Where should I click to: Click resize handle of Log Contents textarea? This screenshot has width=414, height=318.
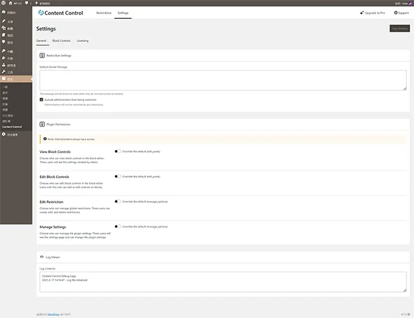click(405, 290)
